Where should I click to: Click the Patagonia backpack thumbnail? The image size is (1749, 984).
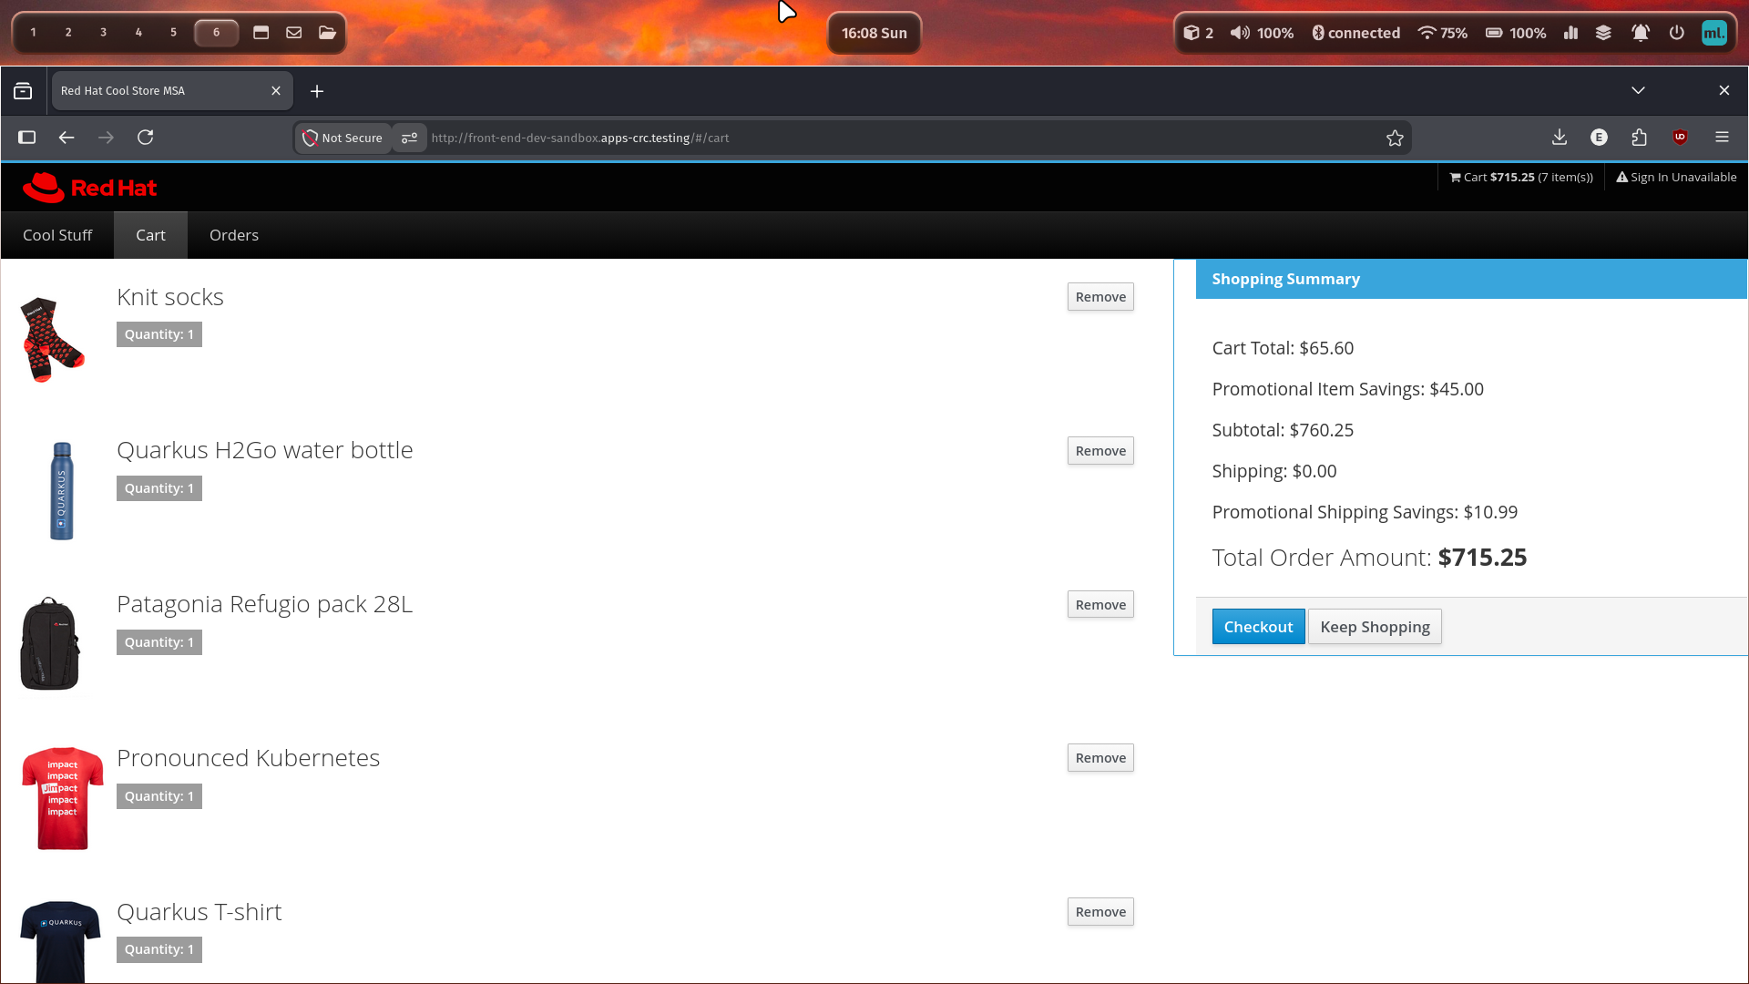tap(50, 643)
